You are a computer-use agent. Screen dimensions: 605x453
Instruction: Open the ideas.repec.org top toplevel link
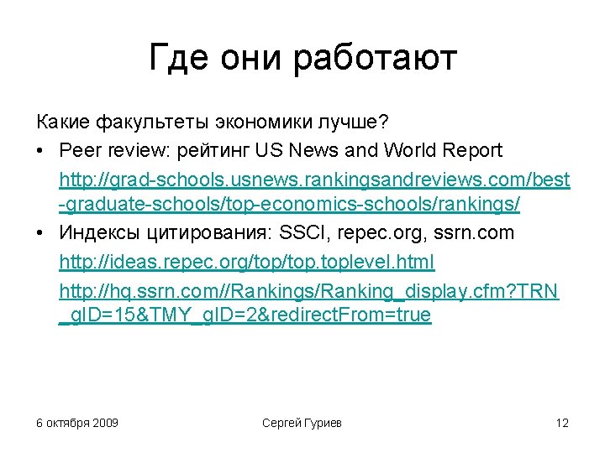point(247,262)
